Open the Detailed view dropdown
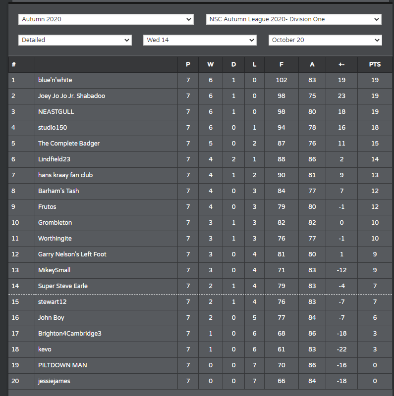Screen dimensions: 394x396 pyautogui.click(x=75, y=40)
